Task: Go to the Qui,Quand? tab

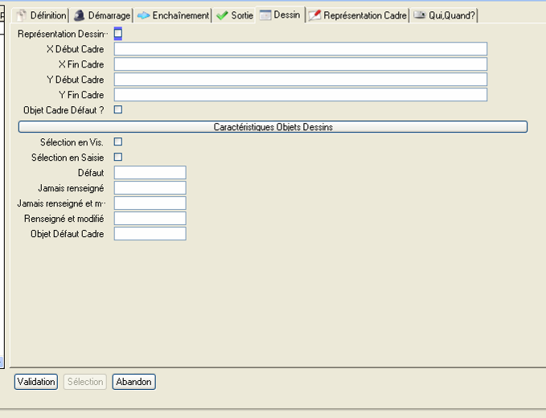Action: tap(444, 15)
